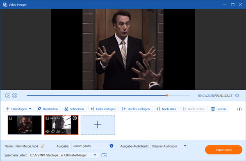This screenshot has height=161, width=246.
Task: Click the Ausgabe autom.;Auto field
Action: coord(93,146)
